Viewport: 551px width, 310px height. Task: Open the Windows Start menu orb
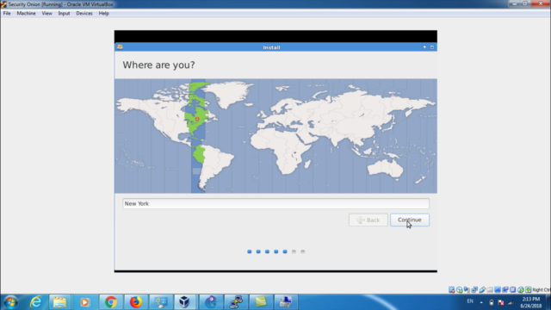pos(11,302)
